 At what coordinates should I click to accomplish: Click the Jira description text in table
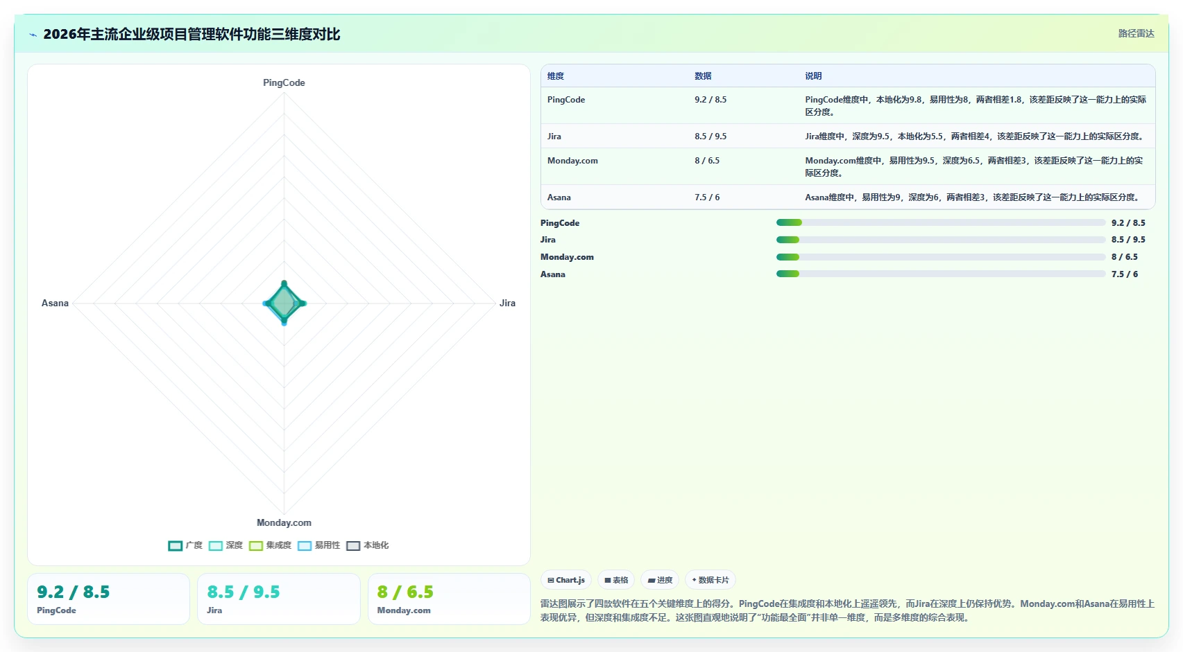tap(974, 136)
